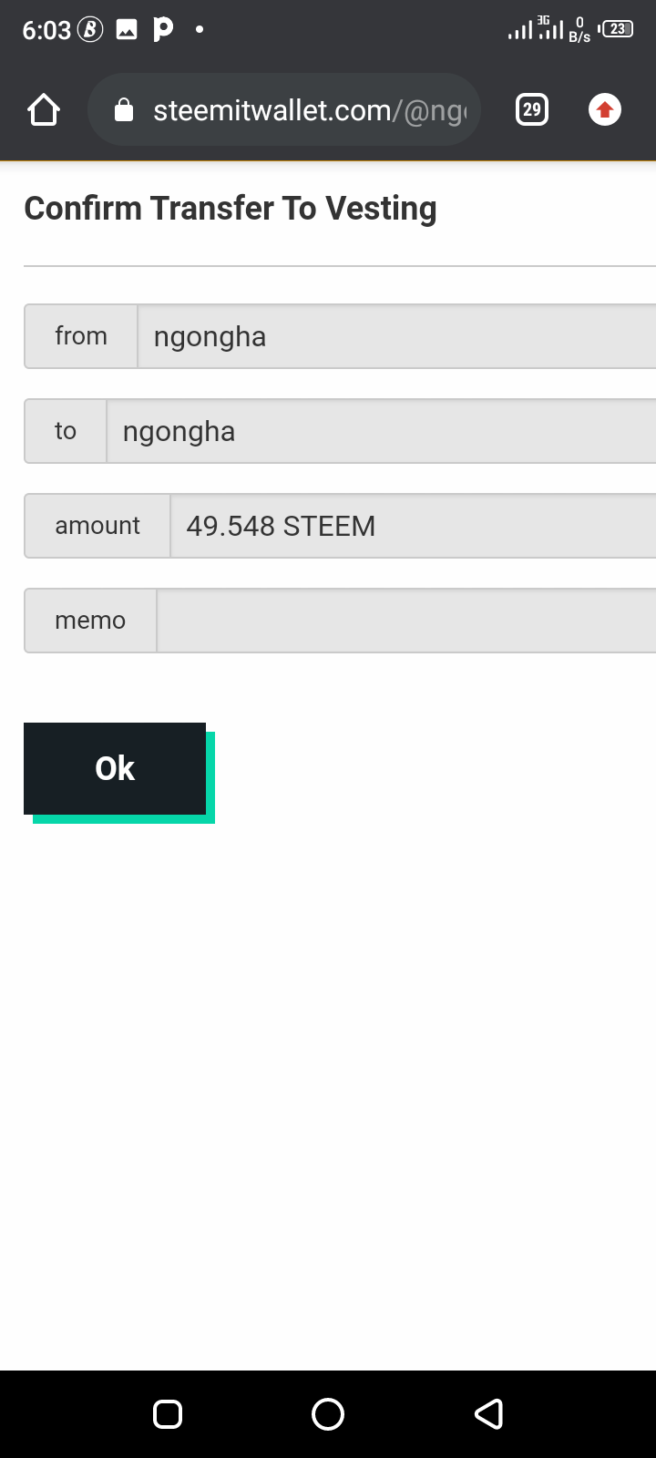Tap the circled B notification icon
This screenshot has height=1458, width=656.
[x=90, y=30]
